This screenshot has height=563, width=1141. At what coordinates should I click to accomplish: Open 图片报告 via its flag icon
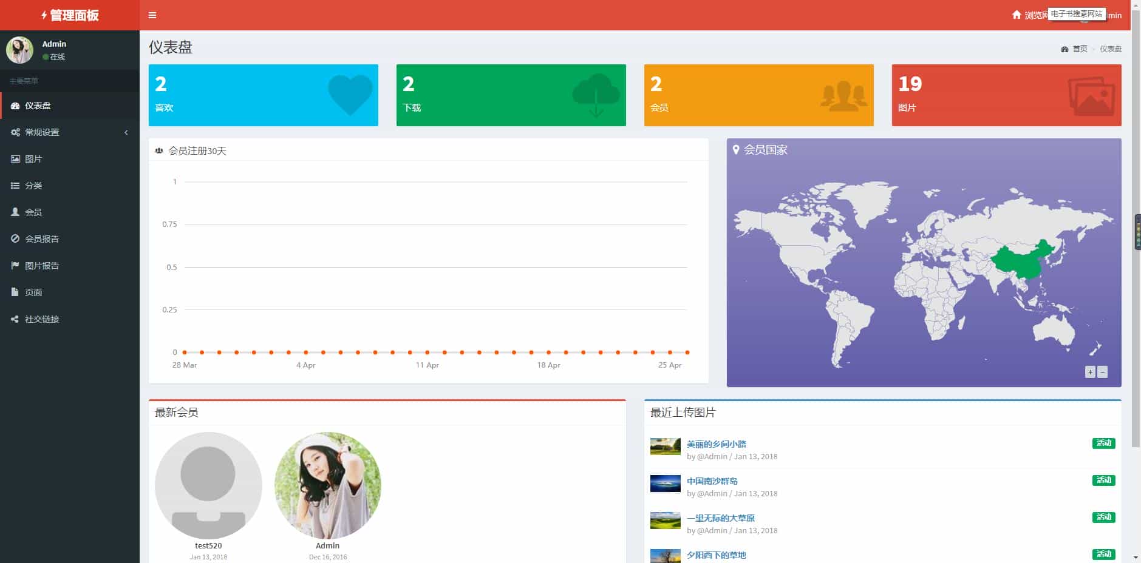point(15,266)
